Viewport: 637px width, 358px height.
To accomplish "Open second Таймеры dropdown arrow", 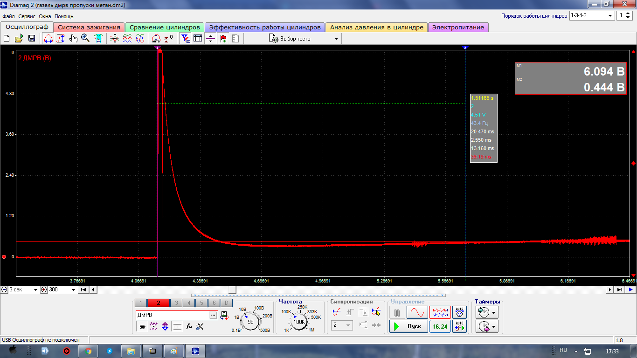I will pyautogui.click(x=494, y=327).
